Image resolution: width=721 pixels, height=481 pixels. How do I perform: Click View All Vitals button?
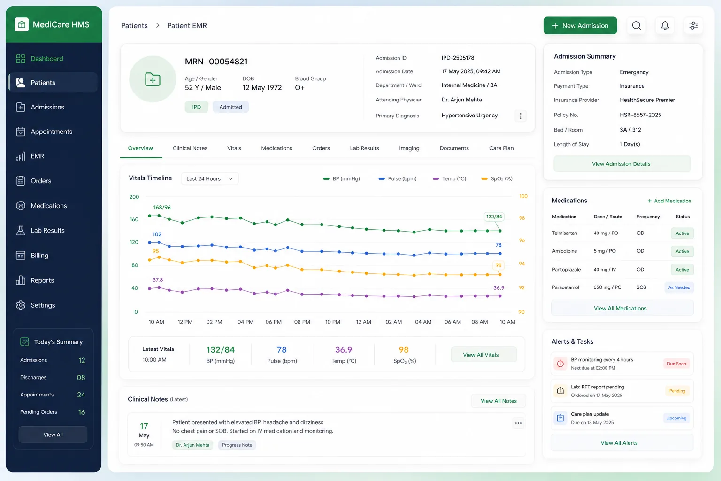[483, 355]
